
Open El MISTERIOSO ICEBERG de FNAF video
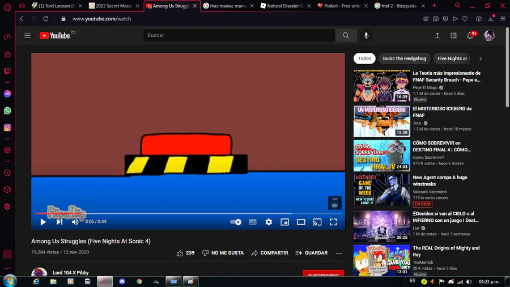coord(442,112)
